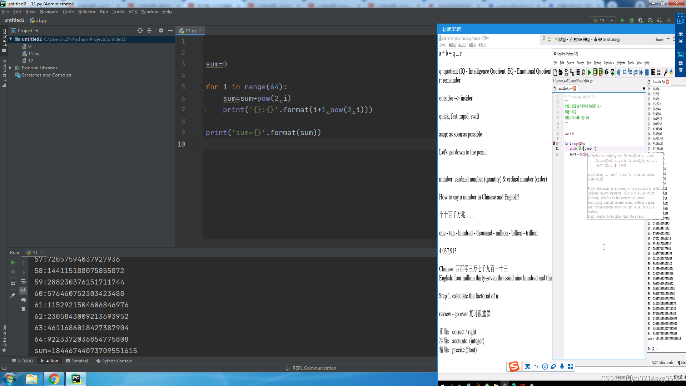Open the Terminal tool window

[77, 361]
